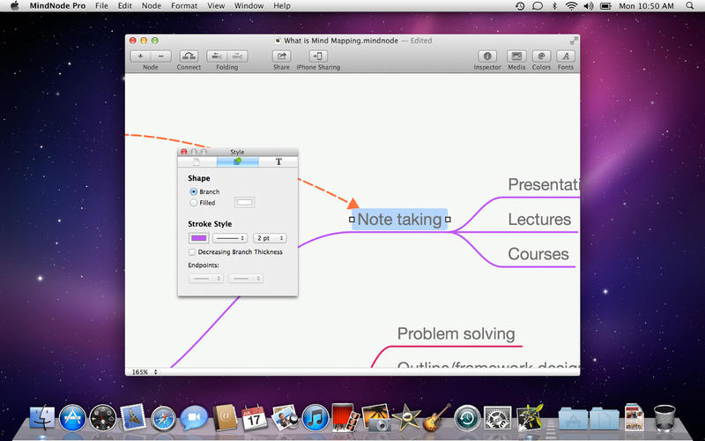Click the purple stroke color swatch
The height and width of the screenshot is (441, 705).
point(198,238)
